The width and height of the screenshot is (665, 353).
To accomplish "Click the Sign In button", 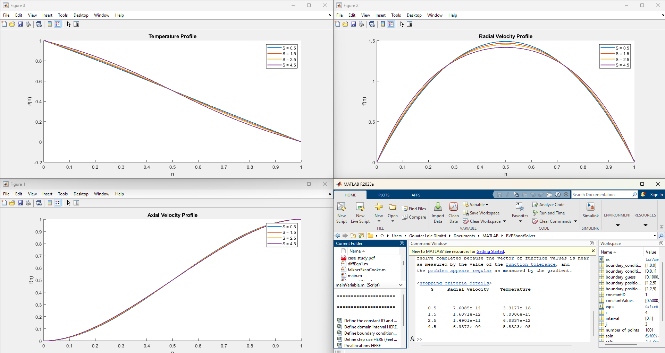I will point(656,195).
